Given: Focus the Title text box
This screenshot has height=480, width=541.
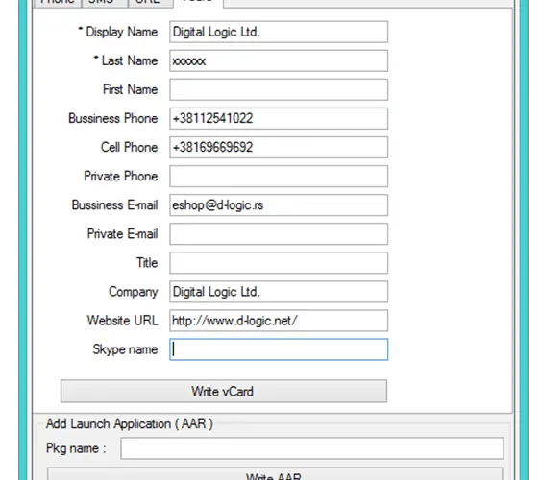Looking at the screenshot, I should [279, 263].
